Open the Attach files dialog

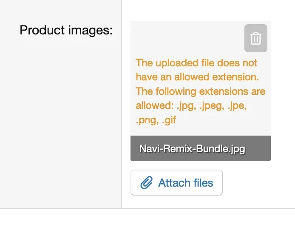(177, 183)
